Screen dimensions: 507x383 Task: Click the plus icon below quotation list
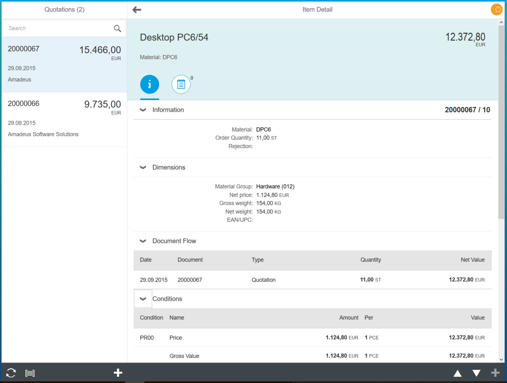click(x=118, y=373)
